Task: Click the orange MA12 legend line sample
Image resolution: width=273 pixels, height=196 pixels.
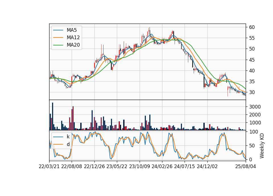Action: tap(58, 37)
